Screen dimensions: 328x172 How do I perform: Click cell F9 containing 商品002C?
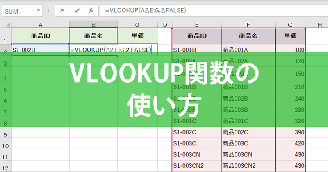click(x=248, y=132)
